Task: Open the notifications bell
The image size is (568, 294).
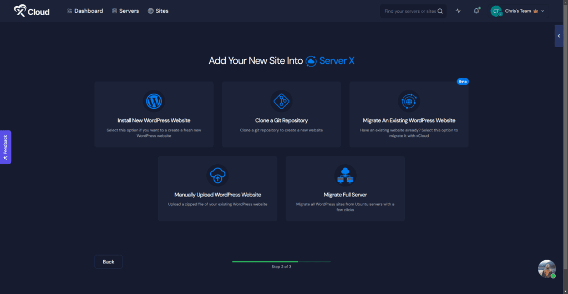Action: tap(476, 11)
